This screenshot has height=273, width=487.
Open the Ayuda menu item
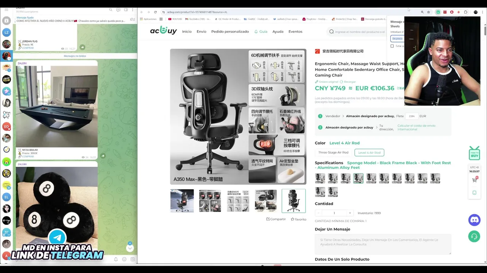[278, 31]
